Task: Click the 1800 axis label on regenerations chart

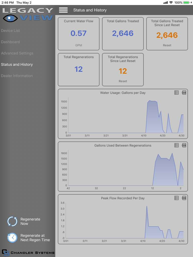Action: pos(64,153)
